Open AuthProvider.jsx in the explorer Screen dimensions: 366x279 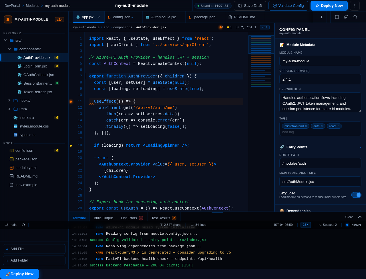pos(34,57)
